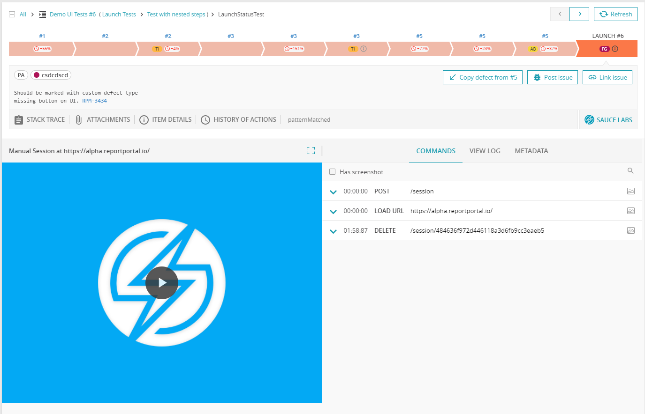Expand the LOAD URL command row
This screenshot has width=645, height=414.
pyautogui.click(x=333, y=211)
